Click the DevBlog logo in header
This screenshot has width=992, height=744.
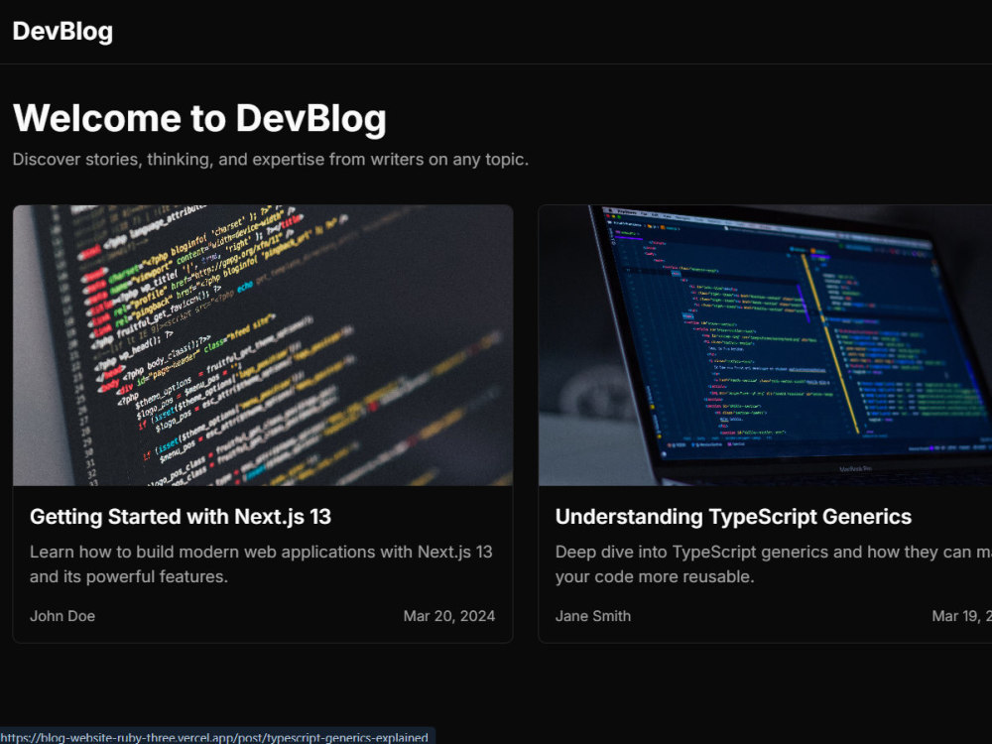[x=62, y=31]
